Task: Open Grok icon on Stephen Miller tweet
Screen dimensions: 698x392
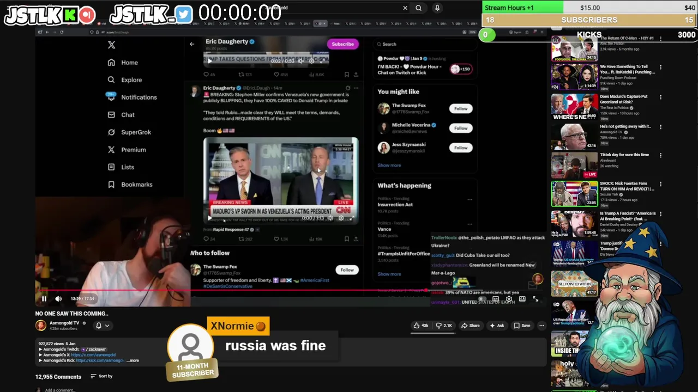Action: pos(347,88)
